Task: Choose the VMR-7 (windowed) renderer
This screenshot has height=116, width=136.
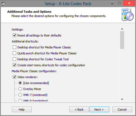Action: coord(20,95)
